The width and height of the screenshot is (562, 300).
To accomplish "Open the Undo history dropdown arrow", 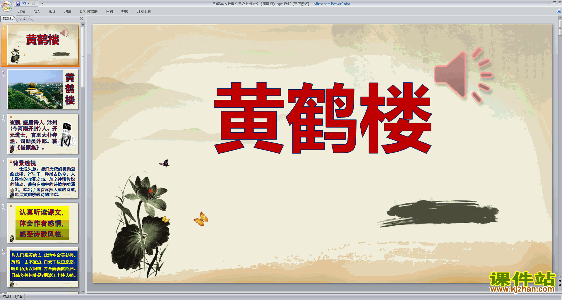I will point(28,4).
